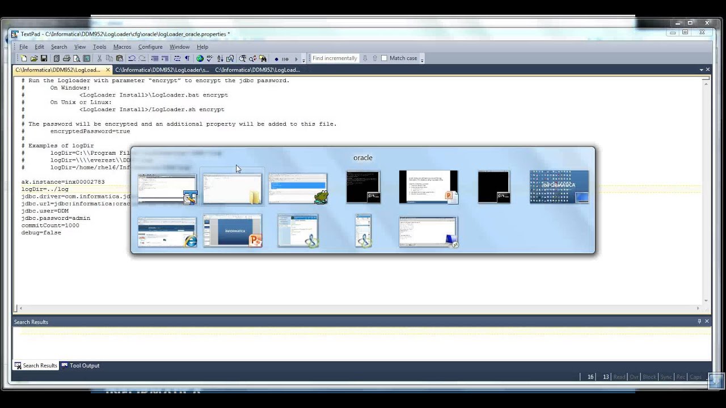Select the TextPad window thumbnail in switcher
The height and width of the screenshot is (408, 726).
coord(167,188)
